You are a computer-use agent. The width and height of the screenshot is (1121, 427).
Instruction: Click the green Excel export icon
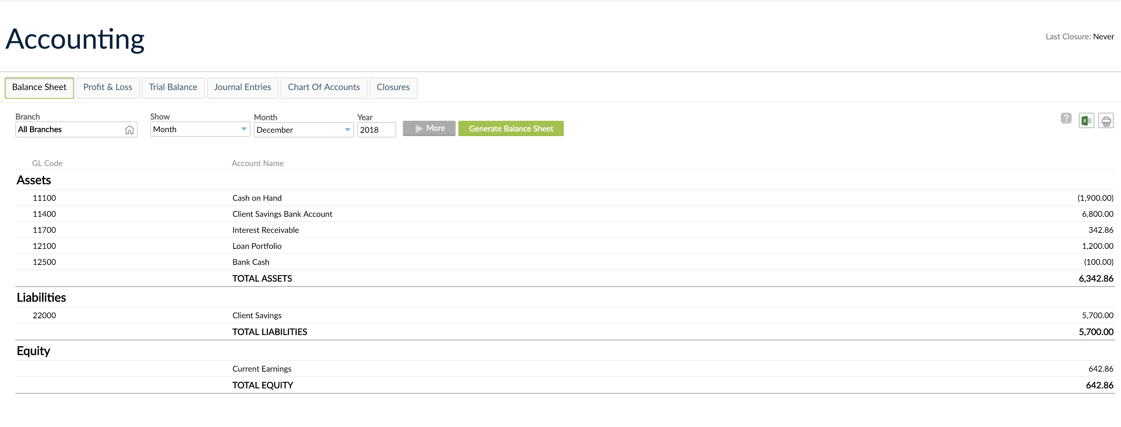1086,121
